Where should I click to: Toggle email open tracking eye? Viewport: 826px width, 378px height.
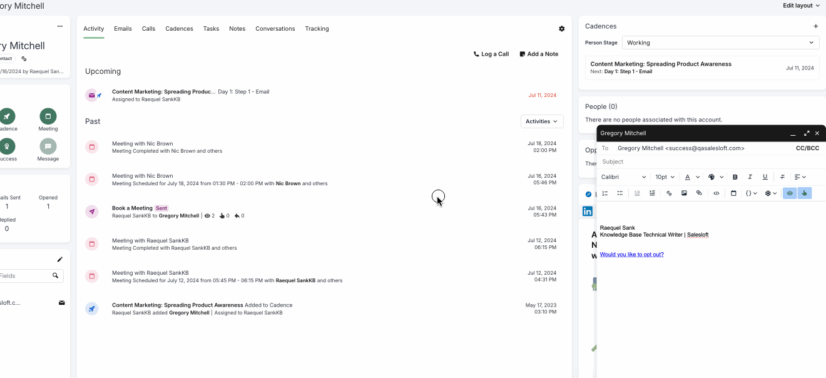tap(790, 193)
